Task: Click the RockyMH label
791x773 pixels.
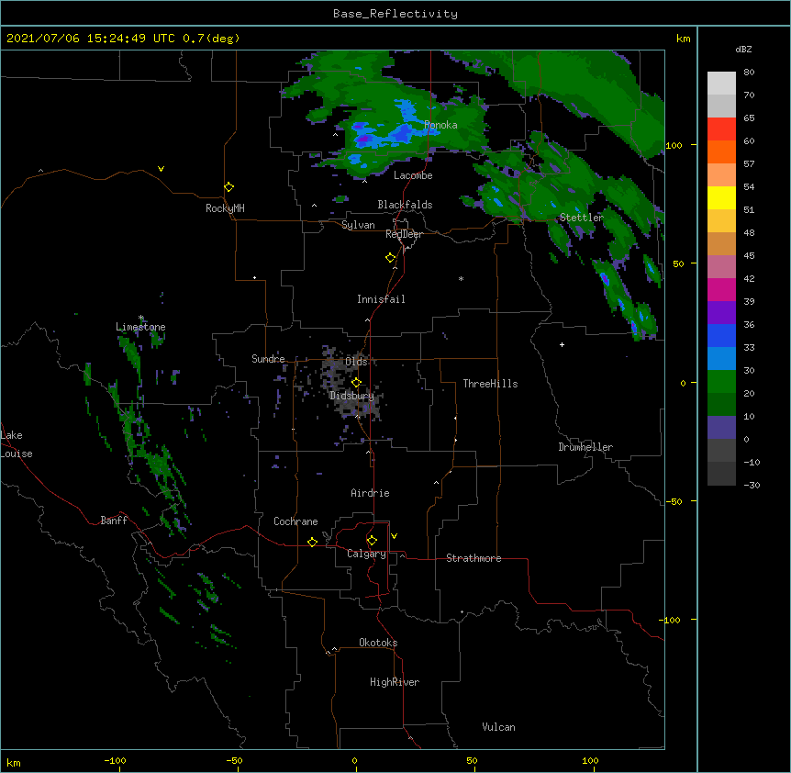Action: click(x=225, y=208)
